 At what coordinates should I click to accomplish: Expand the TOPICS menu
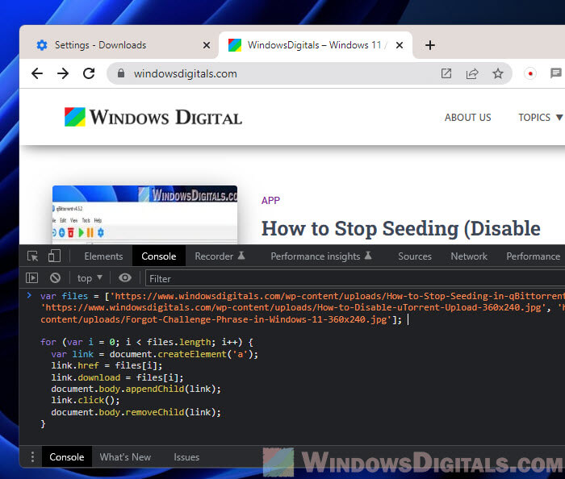540,117
